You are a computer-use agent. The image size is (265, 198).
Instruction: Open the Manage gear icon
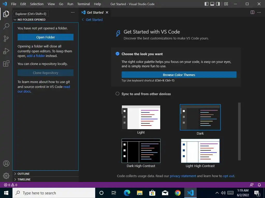(x=6, y=176)
